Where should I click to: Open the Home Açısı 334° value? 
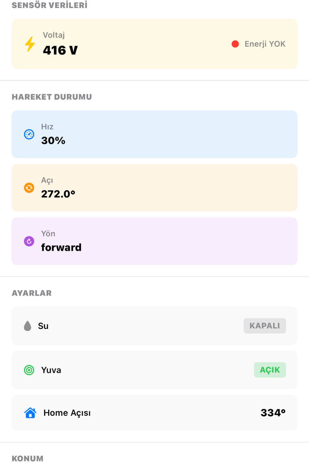(x=273, y=413)
